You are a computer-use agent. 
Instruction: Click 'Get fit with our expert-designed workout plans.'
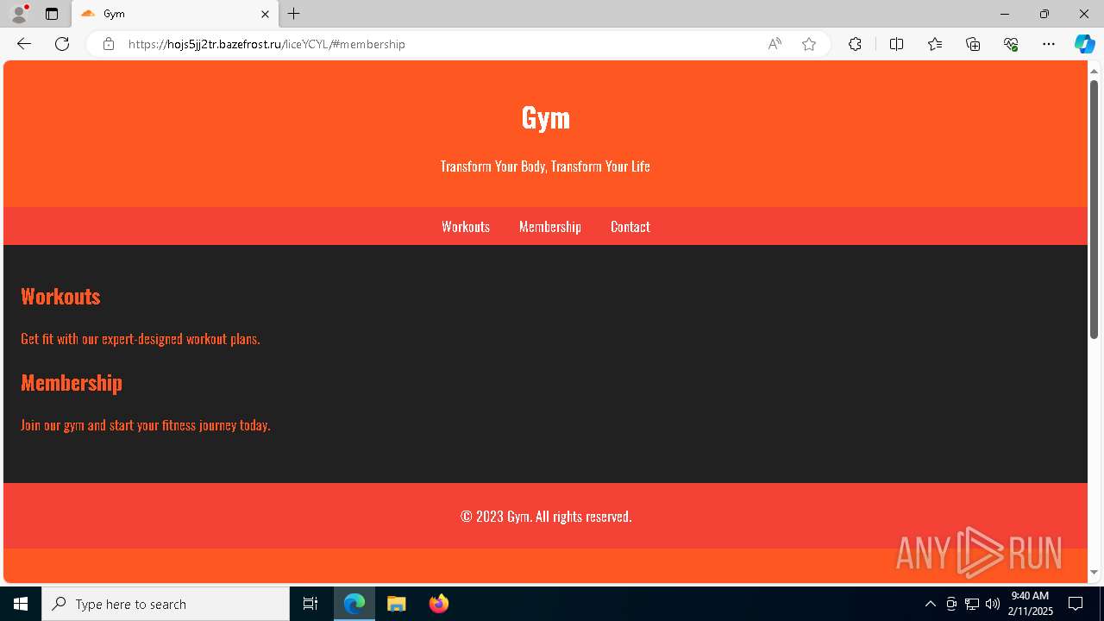(141, 339)
